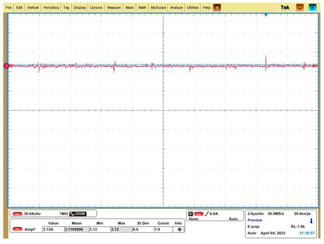Select the A trigger icon
The image size is (324, 244).
[190, 214]
